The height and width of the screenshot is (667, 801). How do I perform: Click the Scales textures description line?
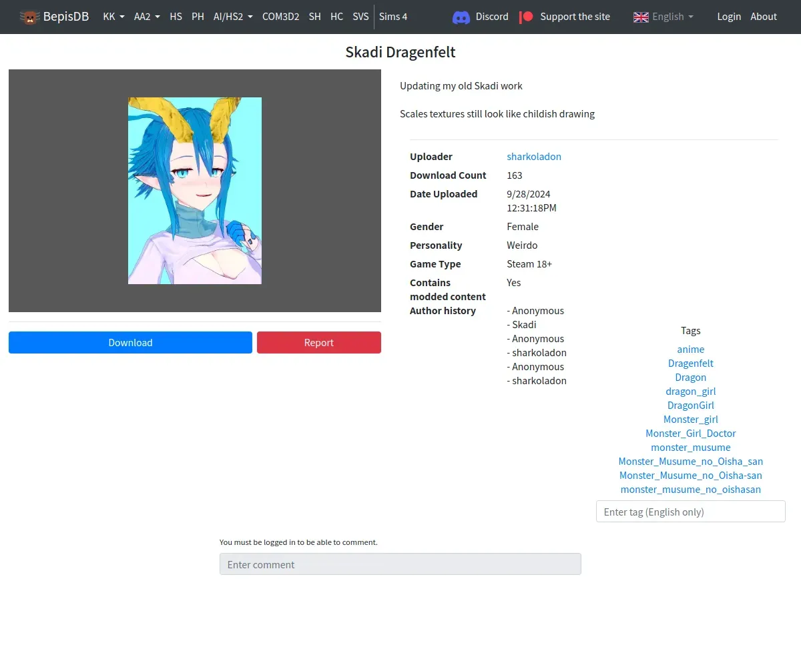(x=497, y=114)
